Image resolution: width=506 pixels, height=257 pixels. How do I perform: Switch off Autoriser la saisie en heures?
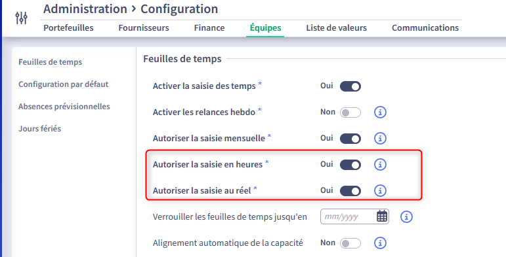350,164
